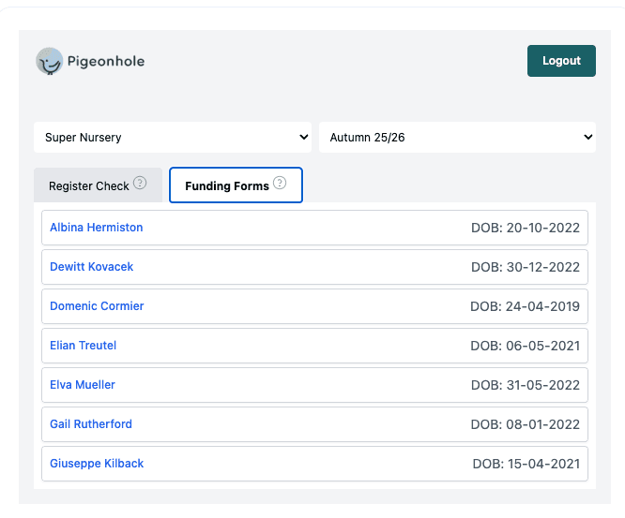Choose Giuseppe Kilback in the list
Image resolution: width=625 pixels, height=518 pixels.
tap(97, 464)
